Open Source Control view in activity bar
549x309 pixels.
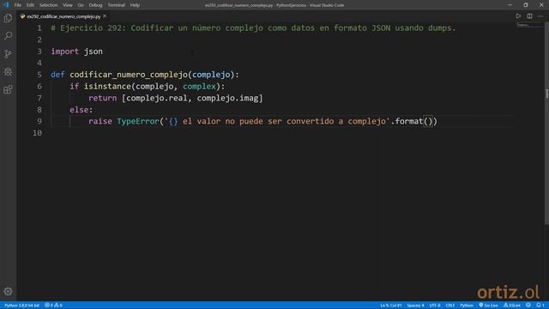(x=8, y=53)
